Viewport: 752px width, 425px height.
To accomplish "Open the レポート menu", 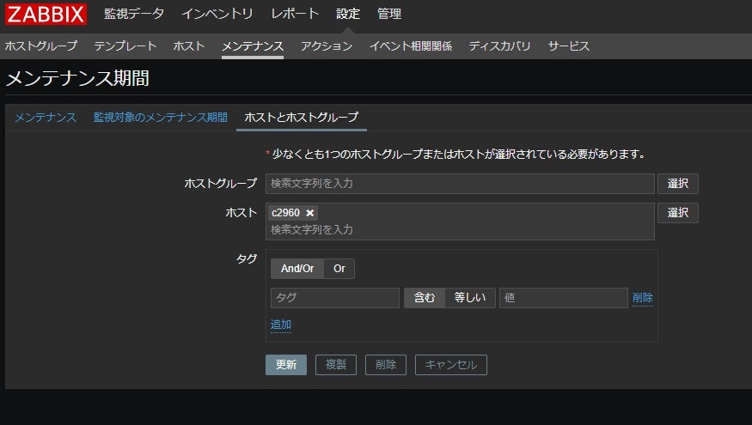I will click(295, 14).
